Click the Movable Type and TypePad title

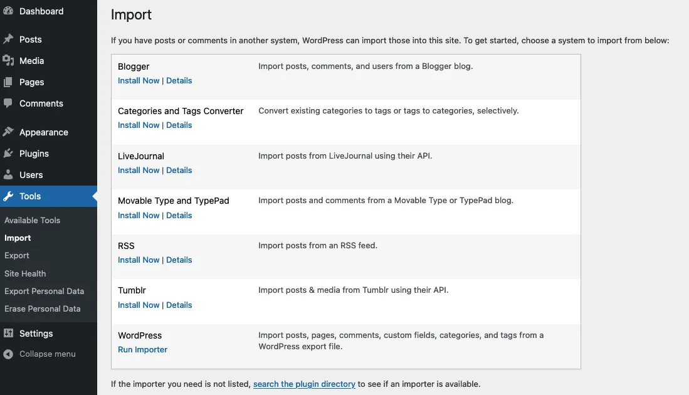(x=174, y=201)
